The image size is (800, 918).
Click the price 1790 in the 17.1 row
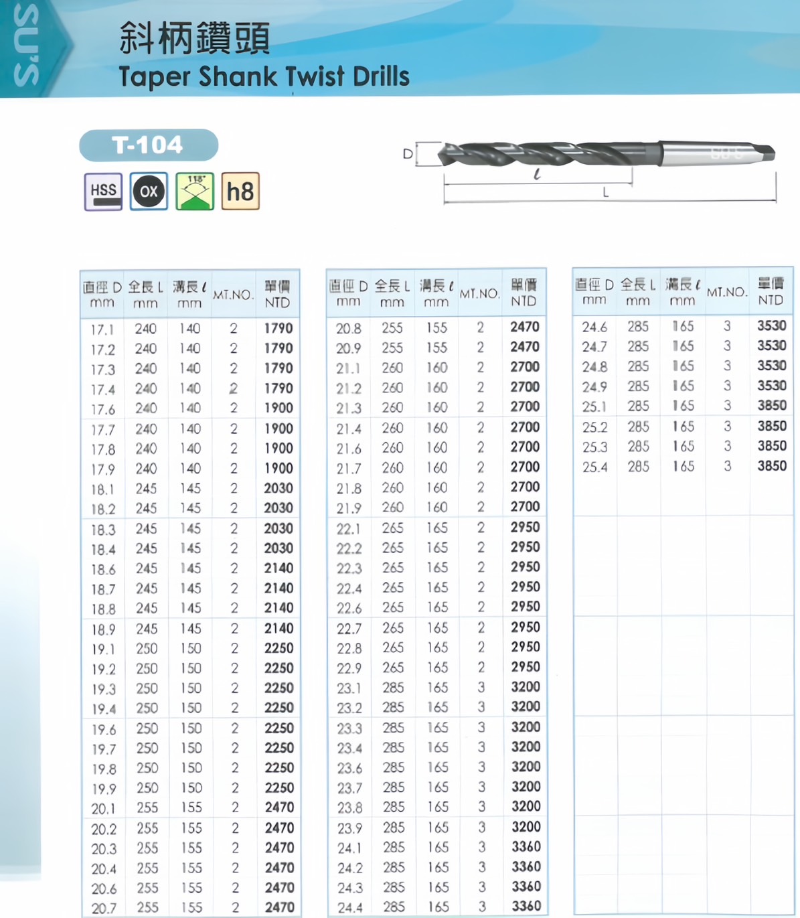tap(278, 328)
